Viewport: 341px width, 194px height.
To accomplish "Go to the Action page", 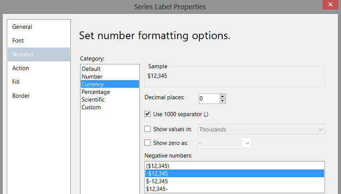I will coord(21,68).
